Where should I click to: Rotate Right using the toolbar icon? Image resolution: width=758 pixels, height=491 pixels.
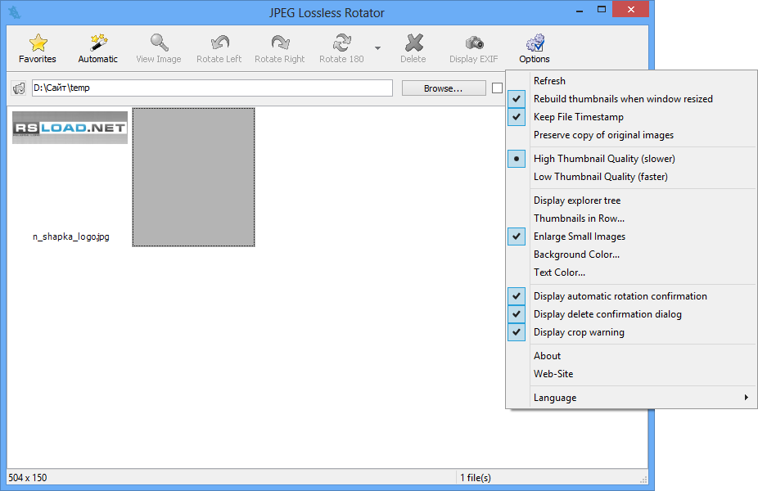(281, 43)
